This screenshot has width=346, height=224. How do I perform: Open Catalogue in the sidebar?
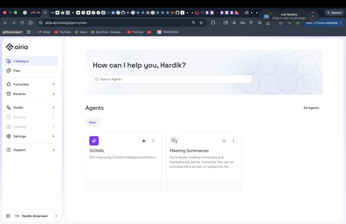31,61
